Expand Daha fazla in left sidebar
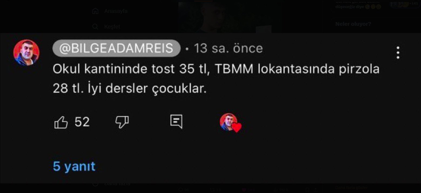 tap(117, 184)
